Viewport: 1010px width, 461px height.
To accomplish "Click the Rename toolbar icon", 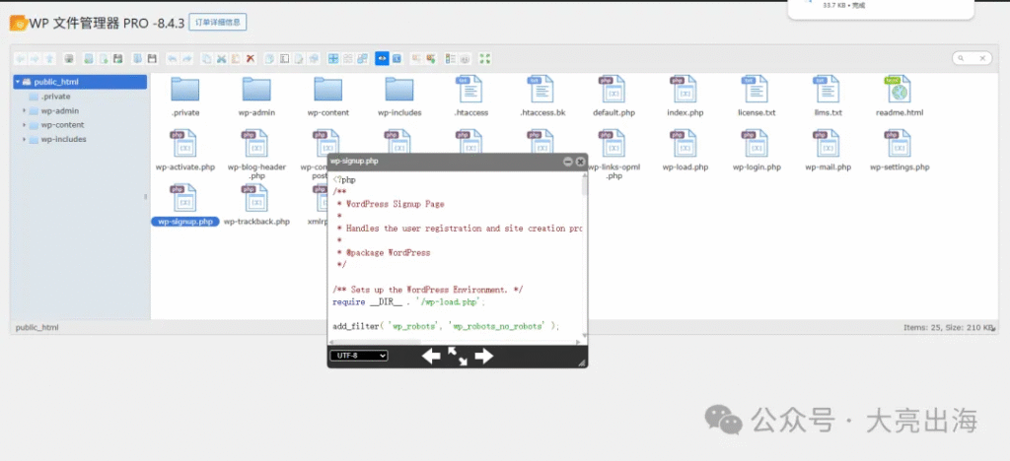I will click(284, 58).
